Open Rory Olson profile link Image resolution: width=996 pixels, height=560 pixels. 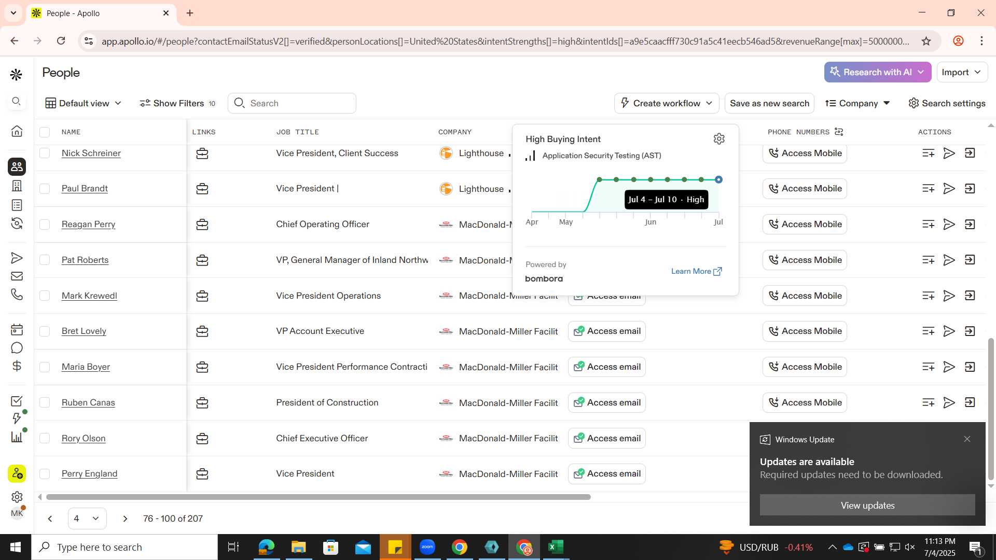(x=84, y=438)
